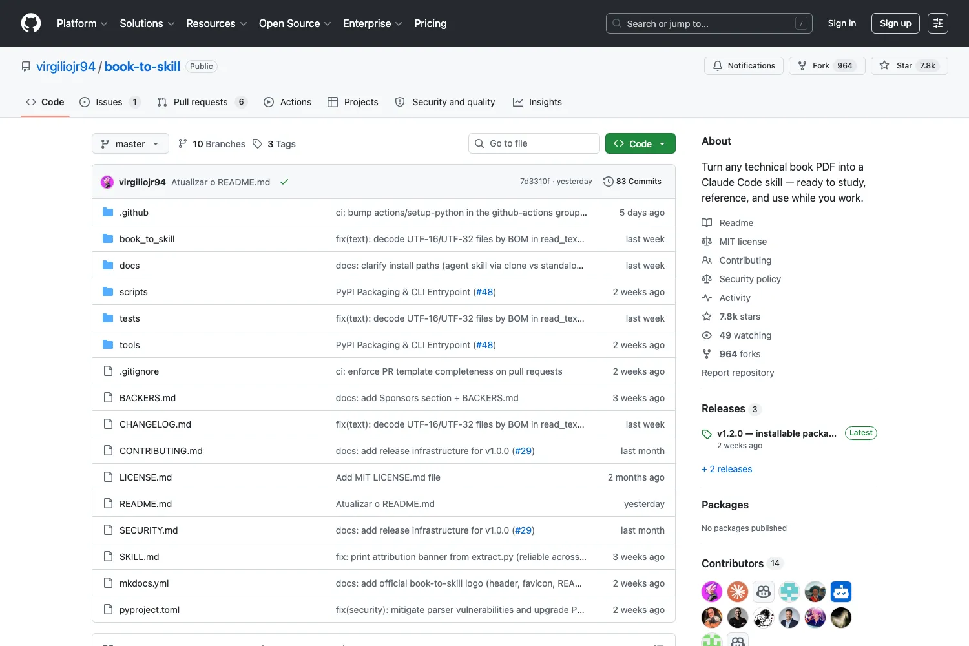Switch to the Issues tab
This screenshot has width=969, height=646.
[x=110, y=102]
